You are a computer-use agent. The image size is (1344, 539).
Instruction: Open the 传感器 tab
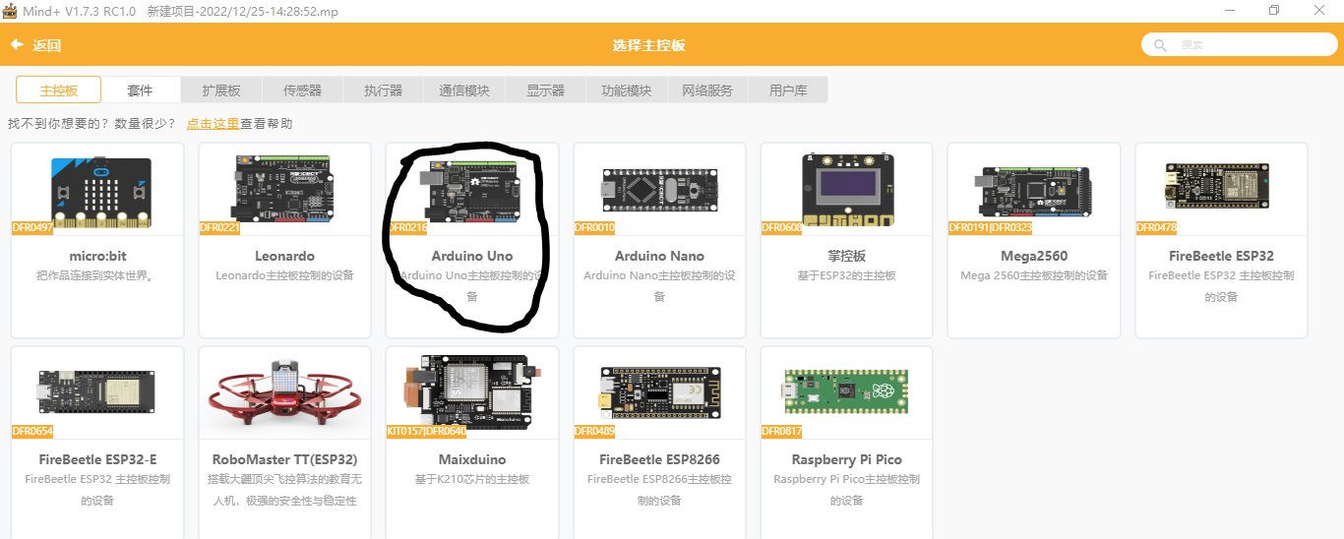pos(303,90)
